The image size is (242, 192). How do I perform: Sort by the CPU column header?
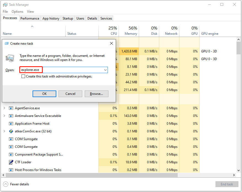coord(109,31)
